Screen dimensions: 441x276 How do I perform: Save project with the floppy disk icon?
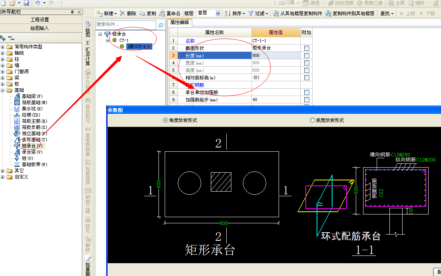26,3
